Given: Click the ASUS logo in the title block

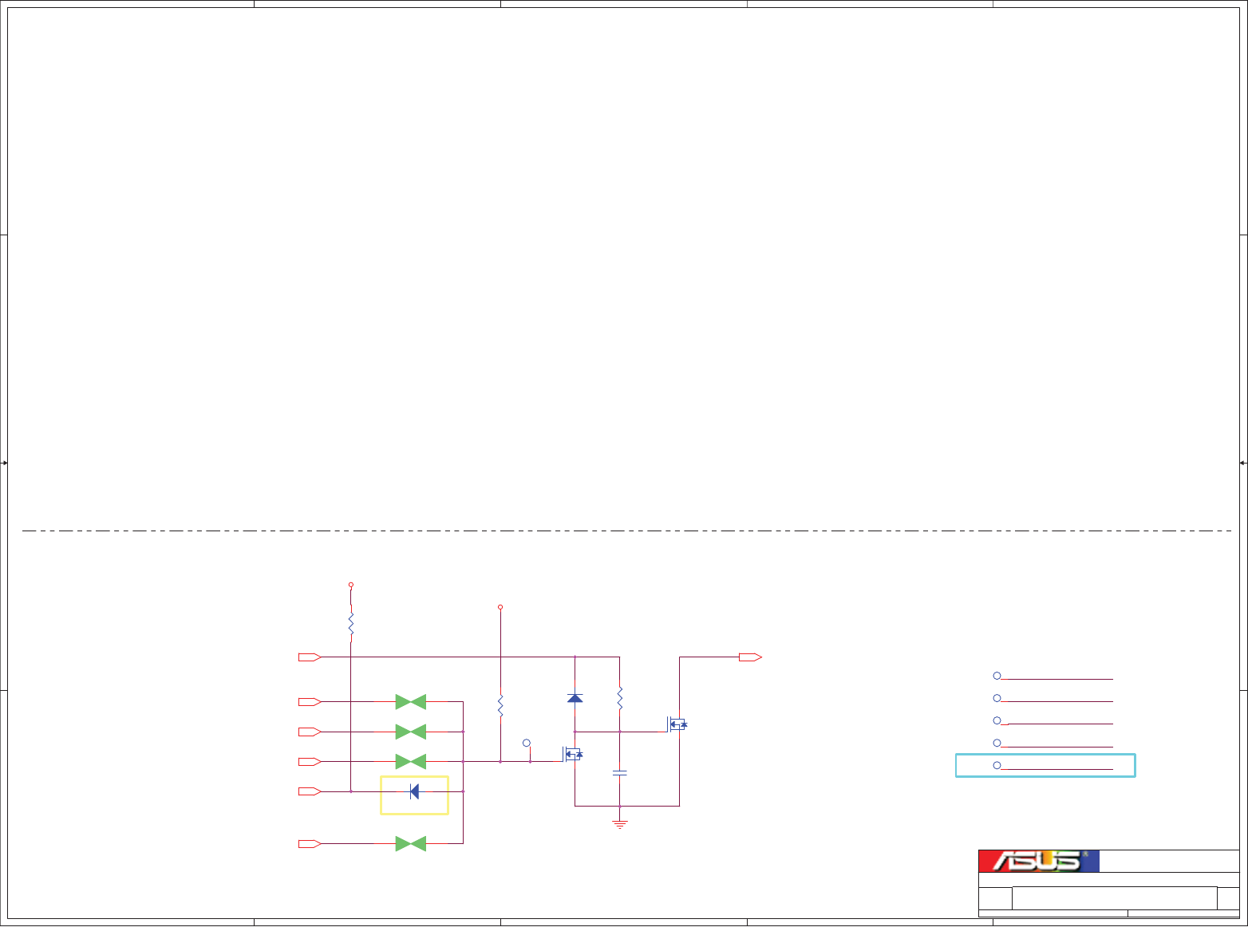Looking at the screenshot, I should tap(1039, 861).
